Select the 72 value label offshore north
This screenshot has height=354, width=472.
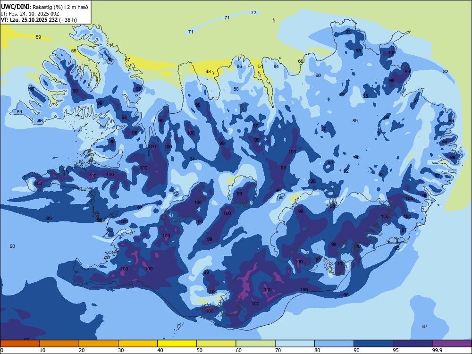point(253,13)
